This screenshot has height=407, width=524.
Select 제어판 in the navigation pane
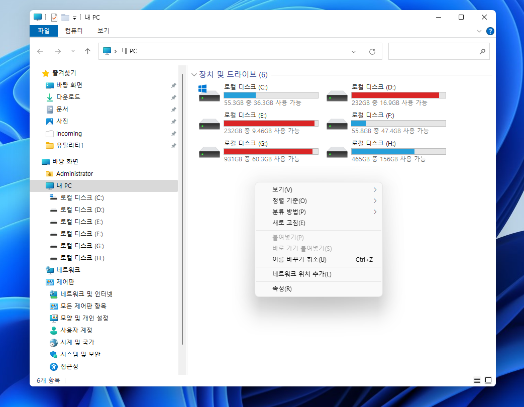65,282
